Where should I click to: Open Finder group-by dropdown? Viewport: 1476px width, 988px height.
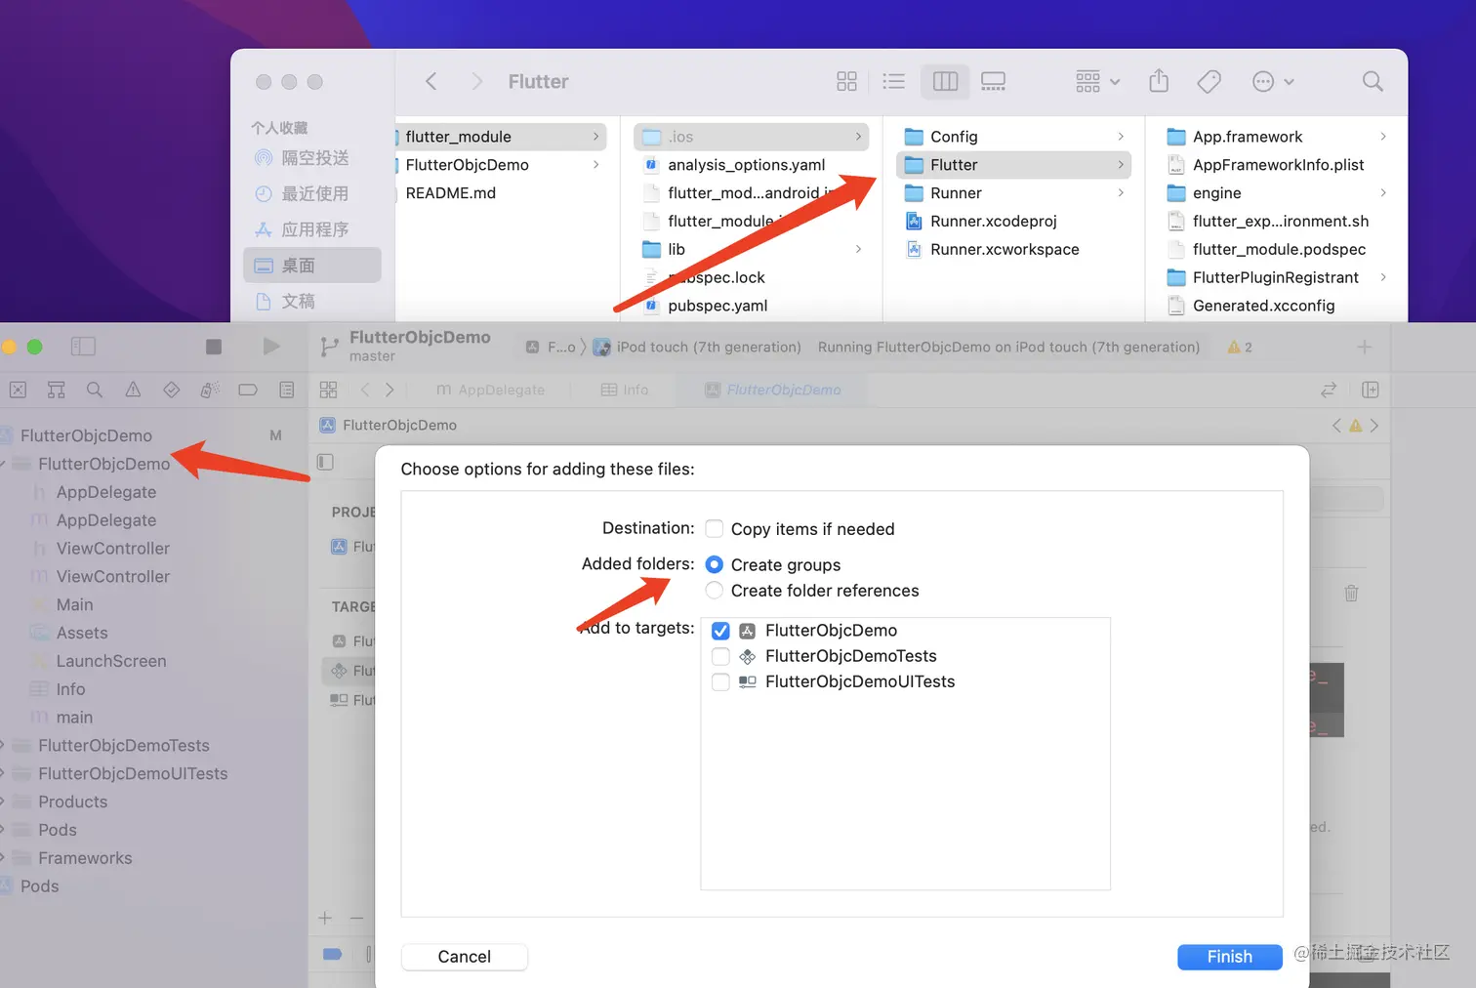click(1097, 81)
